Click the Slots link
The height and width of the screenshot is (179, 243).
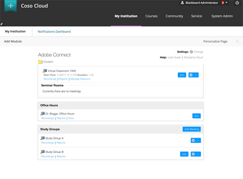[x=71, y=118]
